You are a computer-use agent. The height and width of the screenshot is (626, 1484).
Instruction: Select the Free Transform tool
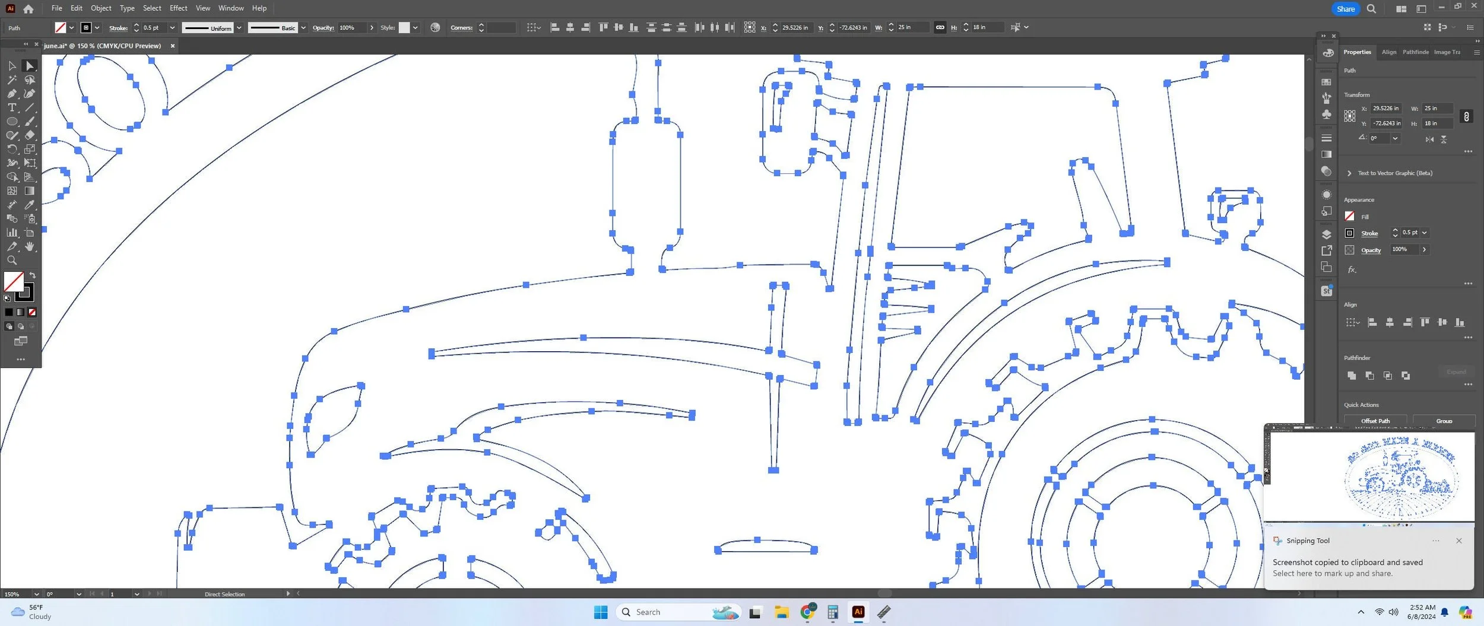point(30,163)
